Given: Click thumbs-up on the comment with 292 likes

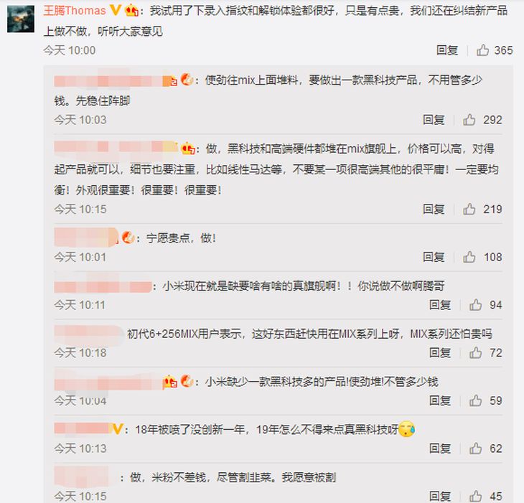Looking at the screenshot, I should [469, 120].
